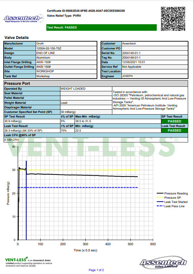Click the 'Pressure mBar(g)' axis label

click(8, 193)
